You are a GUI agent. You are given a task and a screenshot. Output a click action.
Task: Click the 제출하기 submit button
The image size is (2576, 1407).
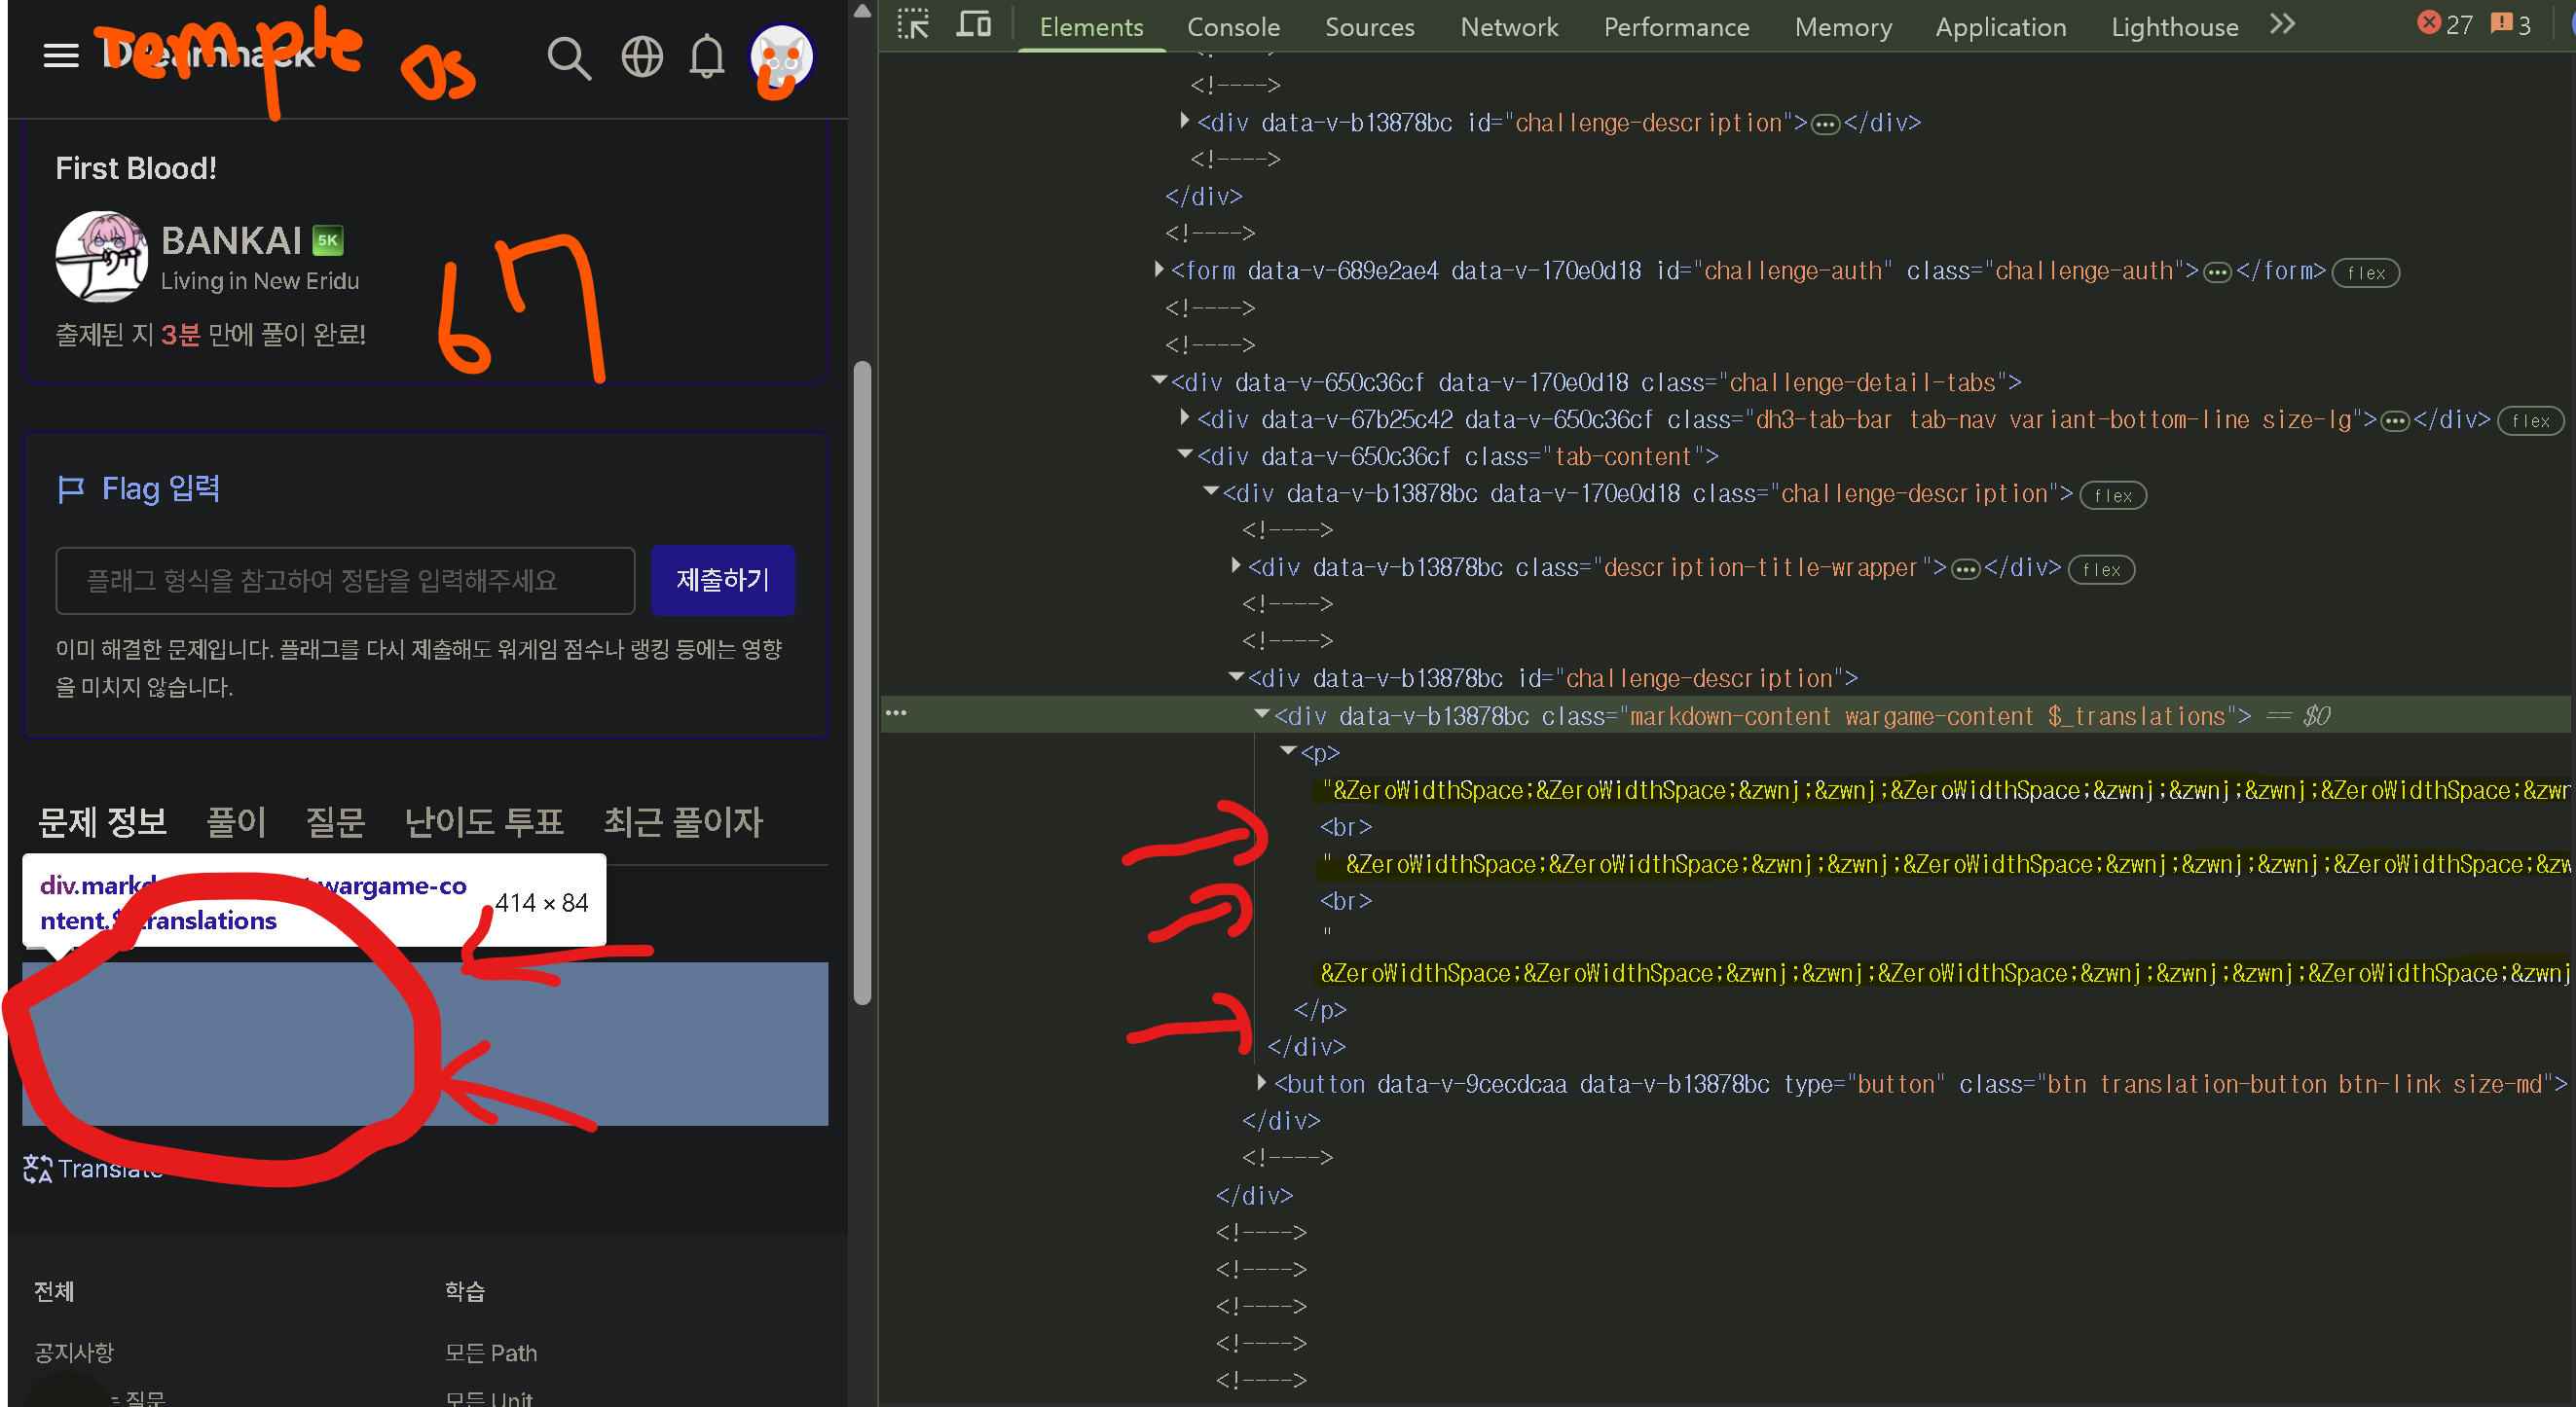[x=723, y=581]
